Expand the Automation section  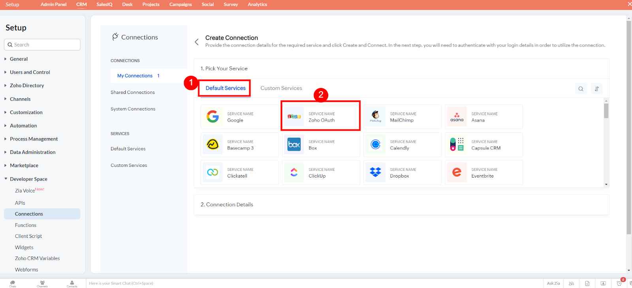coord(23,125)
